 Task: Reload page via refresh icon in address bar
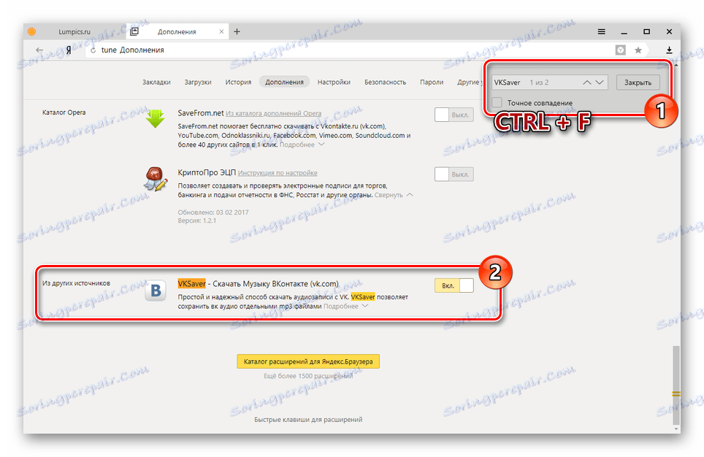93,50
